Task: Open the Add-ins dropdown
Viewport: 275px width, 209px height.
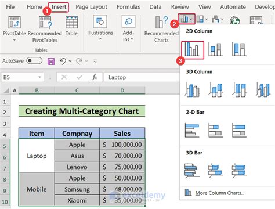Action: (128, 28)
